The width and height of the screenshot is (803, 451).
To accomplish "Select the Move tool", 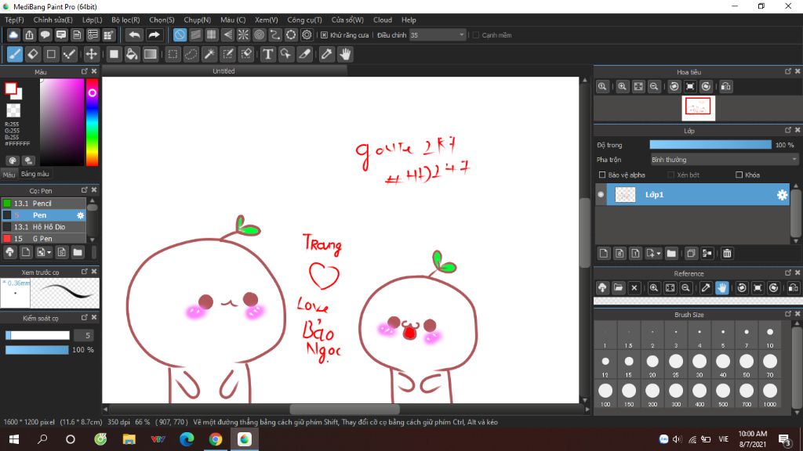I will (x=91, y=54).
